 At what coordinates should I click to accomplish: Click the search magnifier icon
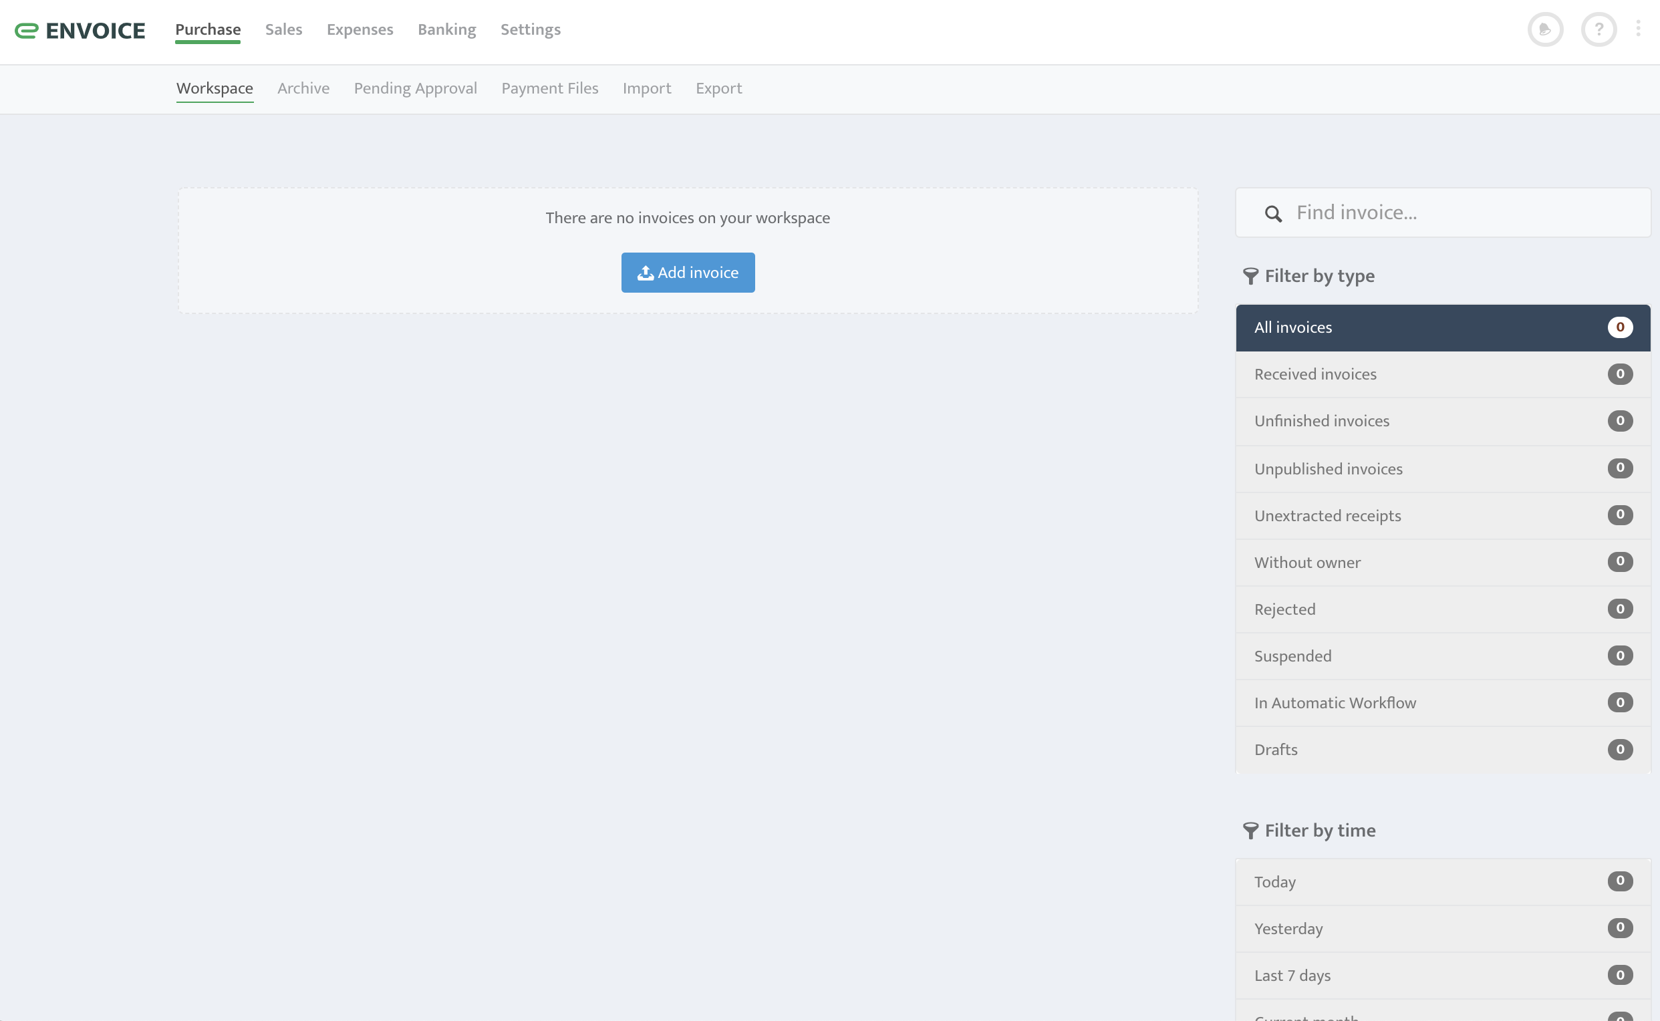click(1272, 212)
